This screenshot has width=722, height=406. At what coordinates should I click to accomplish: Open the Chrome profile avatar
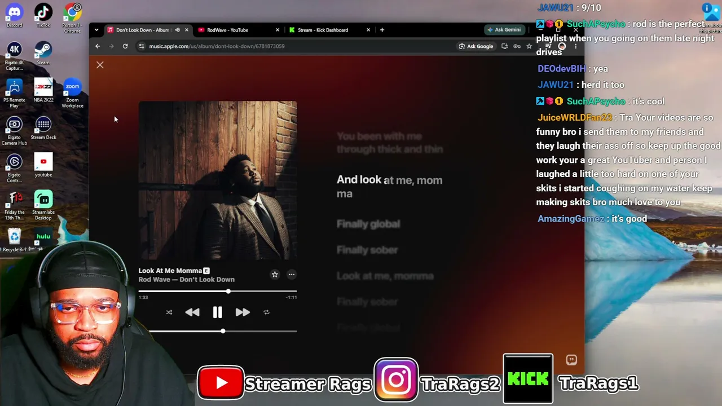click(x=562, y=46)
